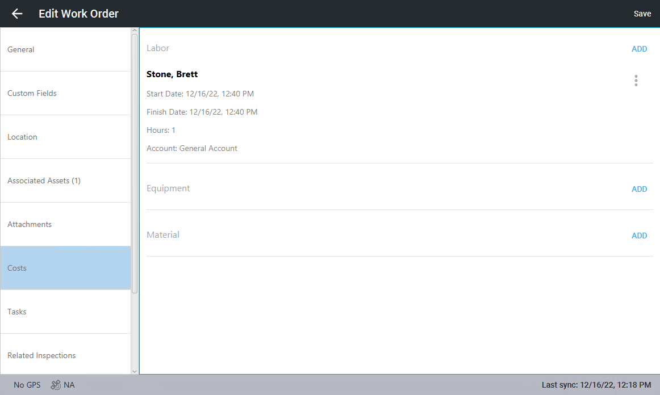The image size is (660, 395).
Task: Open the three-dot menu for Stone, Brett
Action: [x=636, y=81]
